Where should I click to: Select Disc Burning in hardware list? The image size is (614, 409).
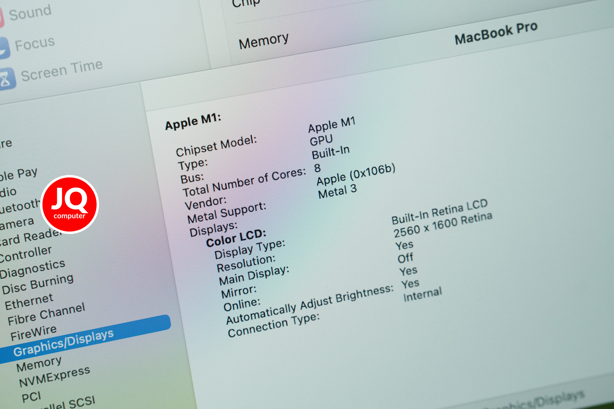[x=38, y=284]
